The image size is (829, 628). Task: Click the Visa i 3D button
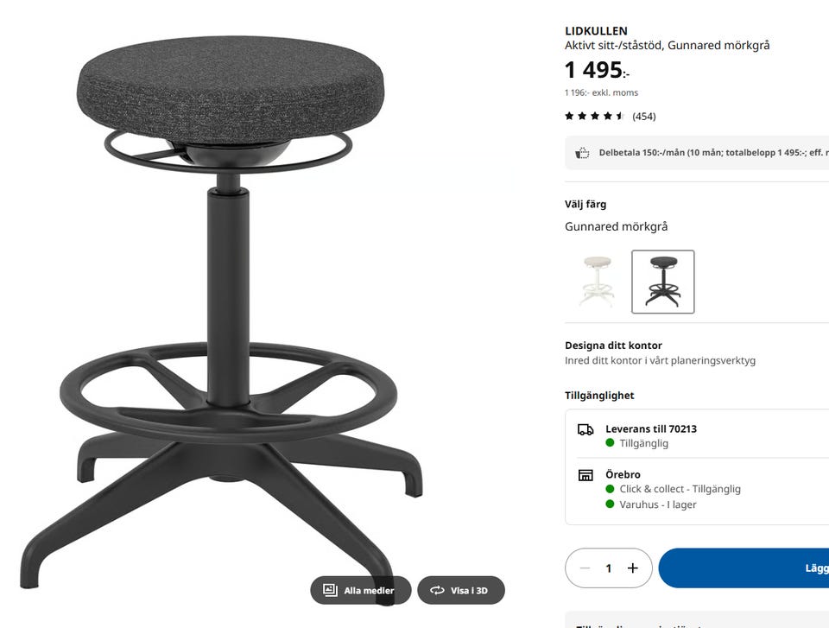coord(461,590)
